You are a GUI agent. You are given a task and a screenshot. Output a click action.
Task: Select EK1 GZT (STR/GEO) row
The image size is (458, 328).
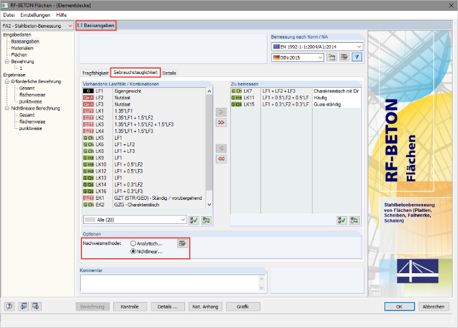pyautogui.click(x=144, y=198)
